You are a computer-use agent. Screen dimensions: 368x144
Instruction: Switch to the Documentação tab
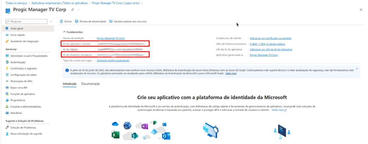pyautogui.click(x=91, y=84)
